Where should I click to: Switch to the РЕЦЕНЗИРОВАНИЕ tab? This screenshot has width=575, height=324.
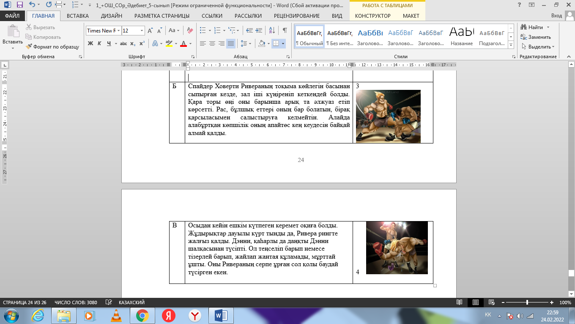click(x=296, y=16)
